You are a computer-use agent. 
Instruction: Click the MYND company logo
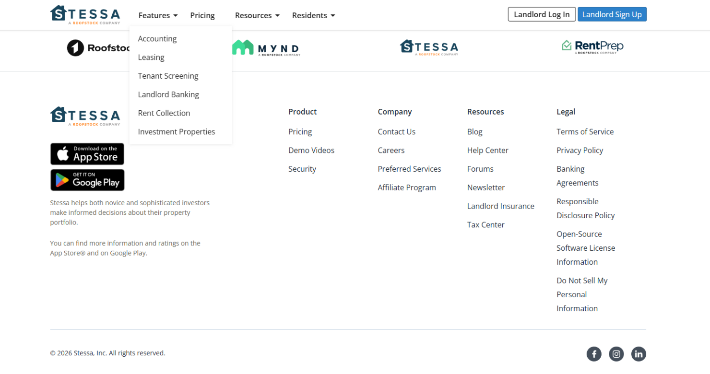(266, 47)
